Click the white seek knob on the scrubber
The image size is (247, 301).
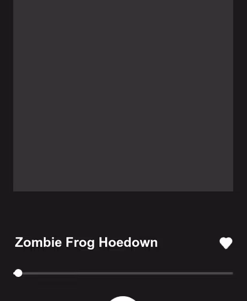point(19,273)
